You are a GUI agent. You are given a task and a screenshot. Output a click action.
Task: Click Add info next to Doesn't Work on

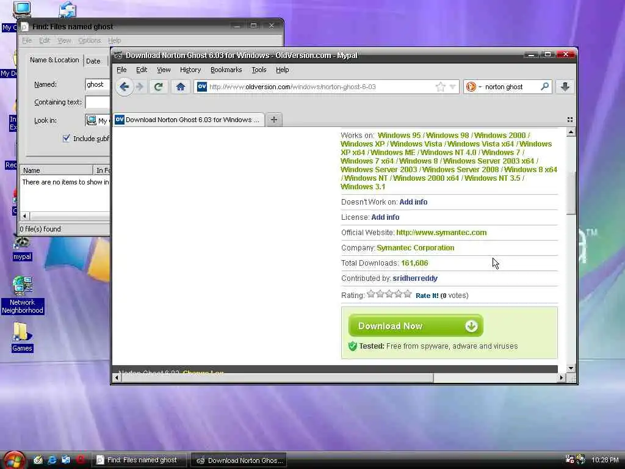(413, 202)
